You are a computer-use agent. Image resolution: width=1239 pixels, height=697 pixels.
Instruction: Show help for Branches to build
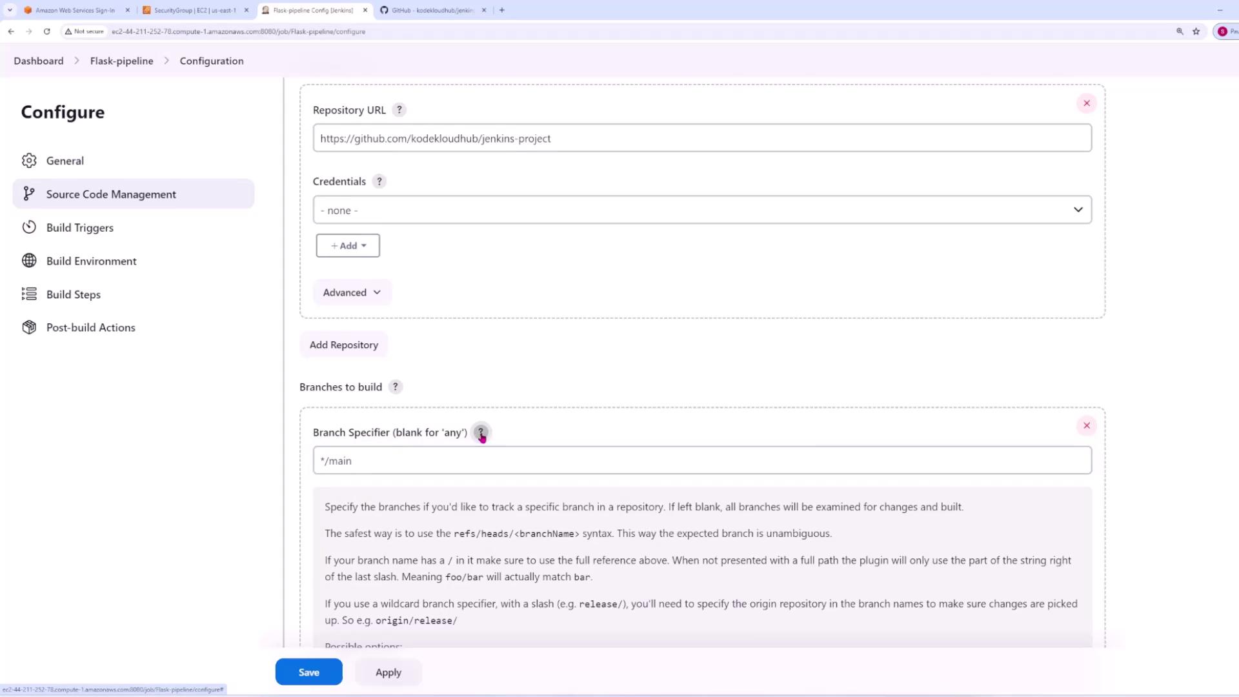click(x=396, y=387)
